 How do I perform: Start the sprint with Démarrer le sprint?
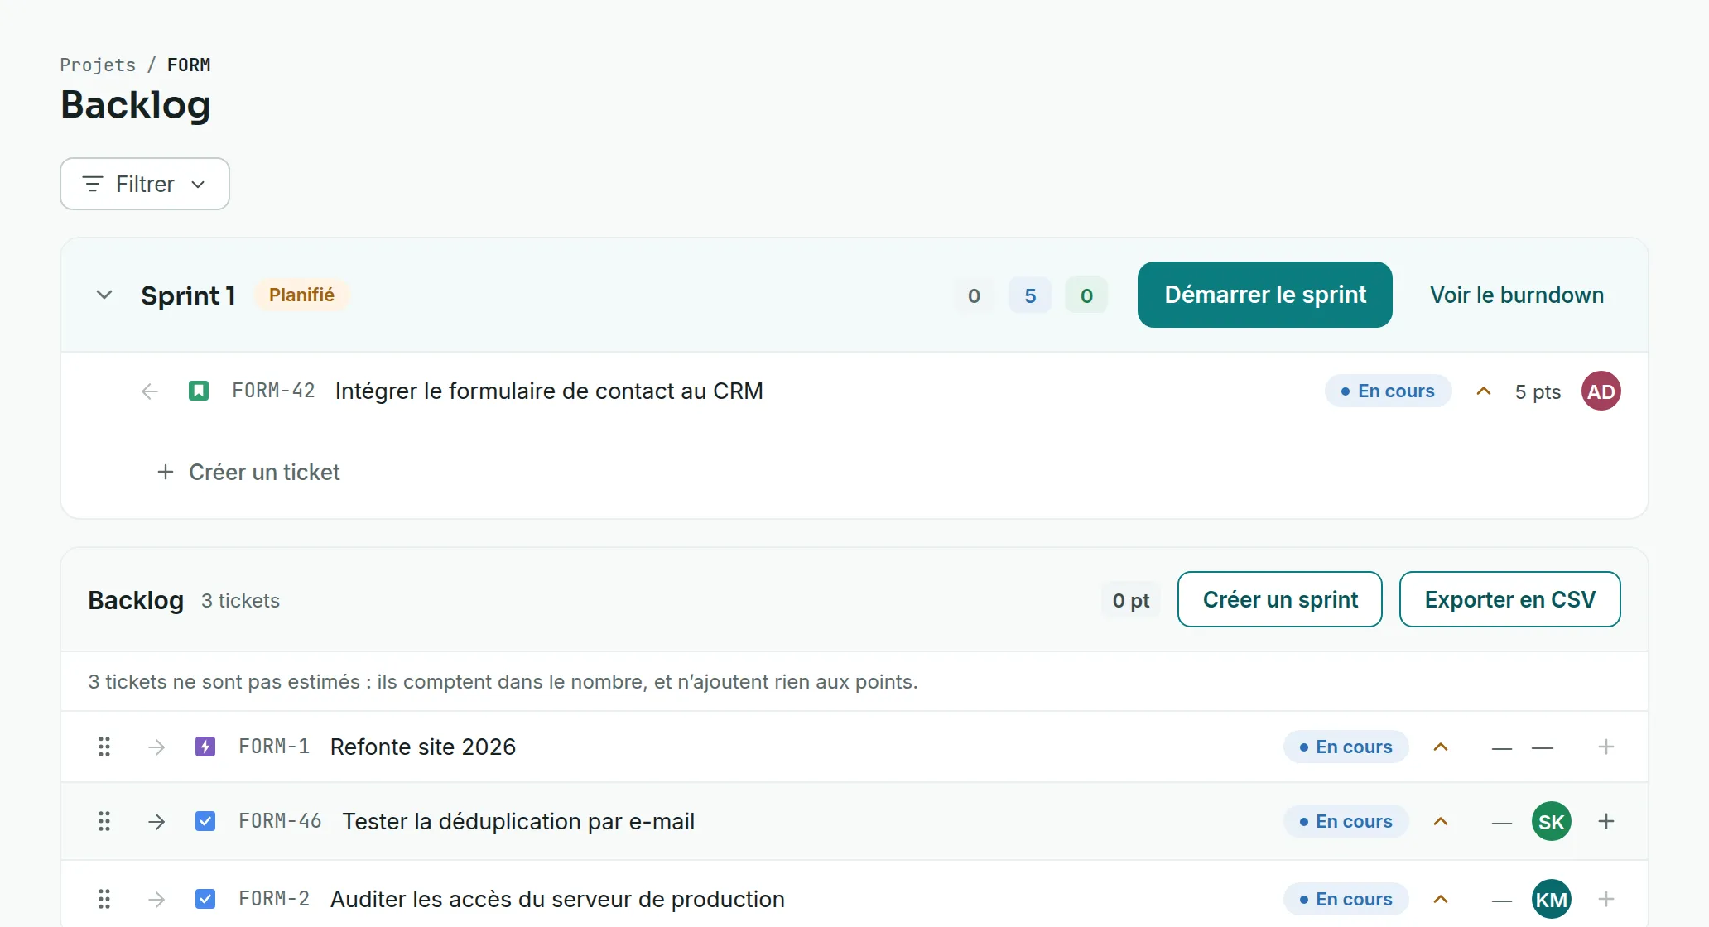1264,295
